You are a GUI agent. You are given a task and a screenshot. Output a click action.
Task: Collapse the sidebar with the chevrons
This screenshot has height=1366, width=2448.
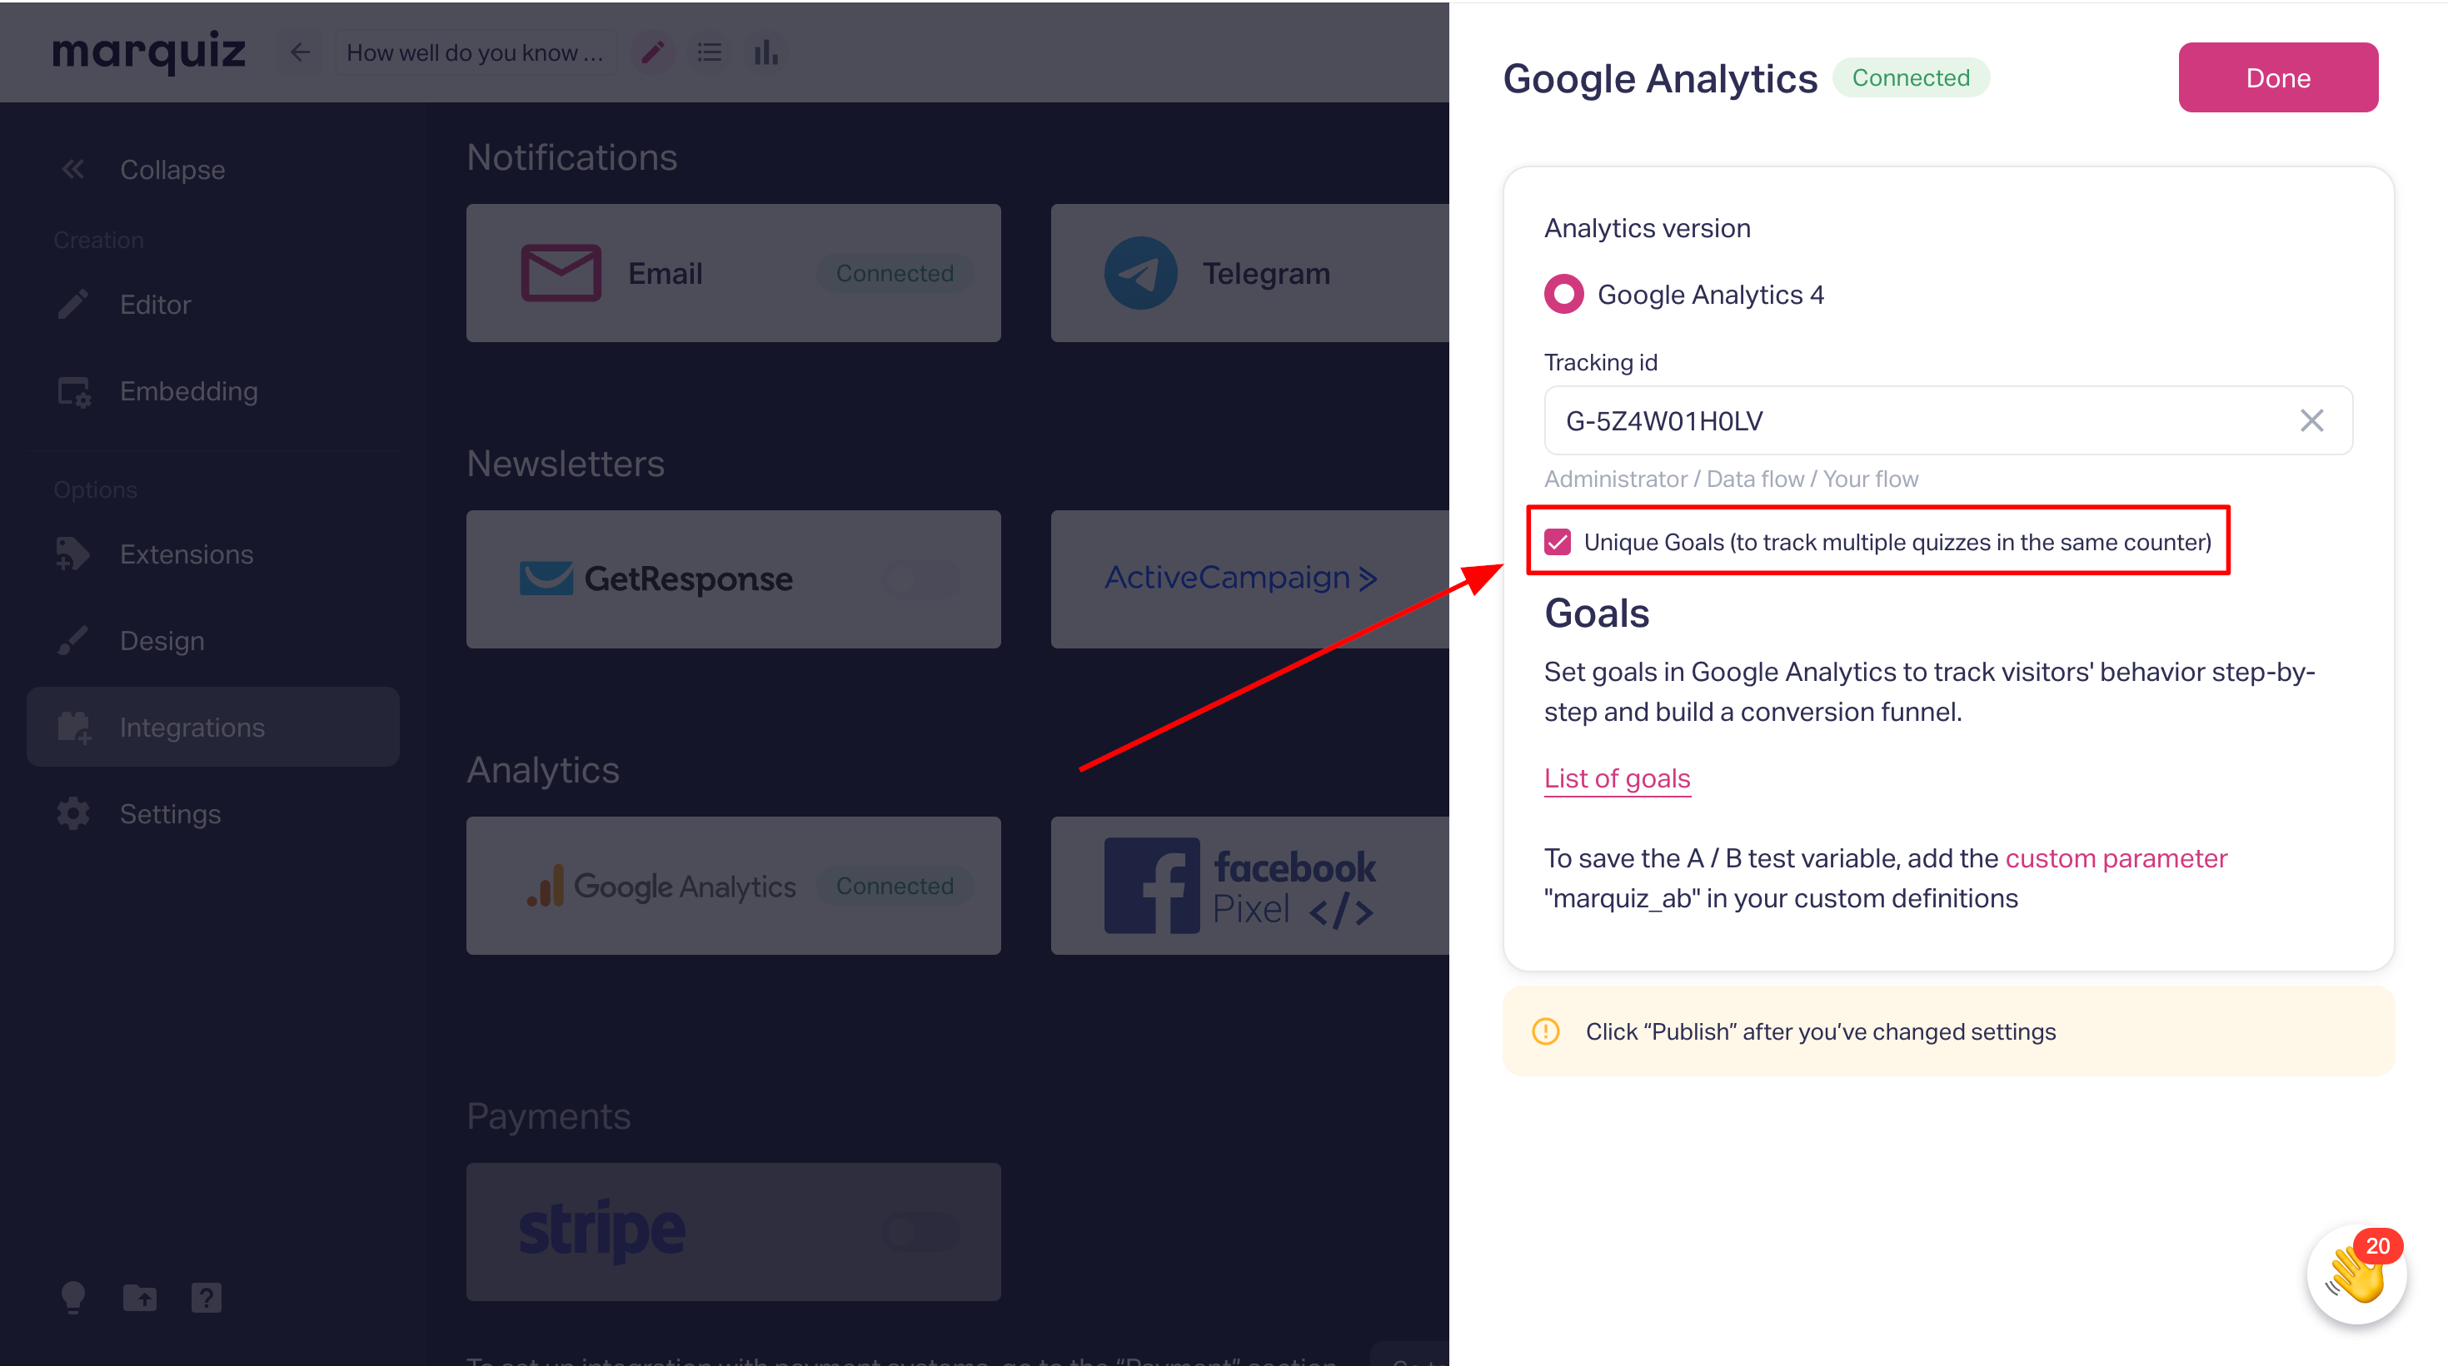(x=73, y=169)
